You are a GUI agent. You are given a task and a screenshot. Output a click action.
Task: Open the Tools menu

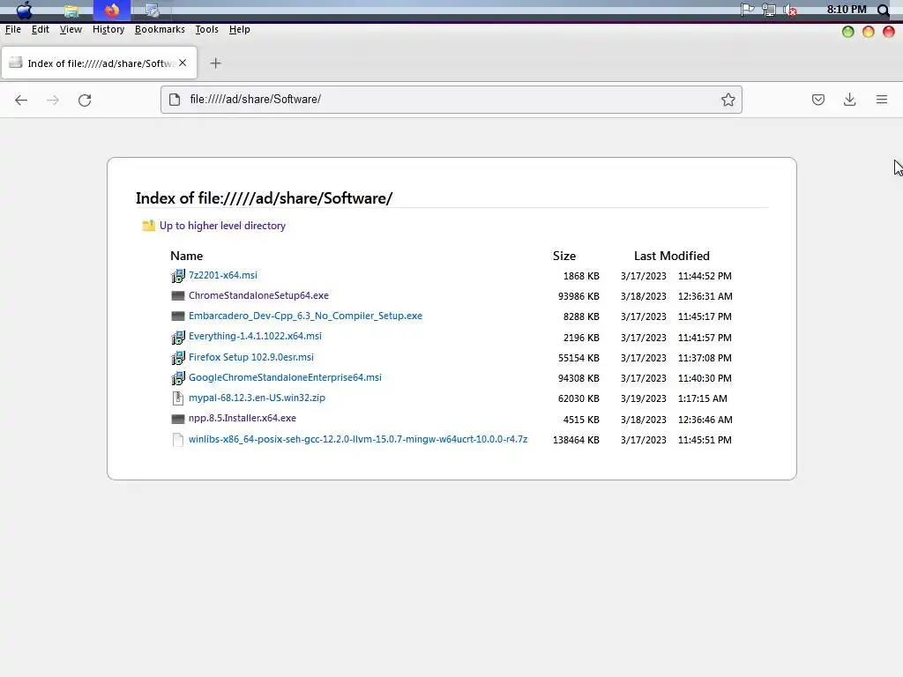point(206,29)
